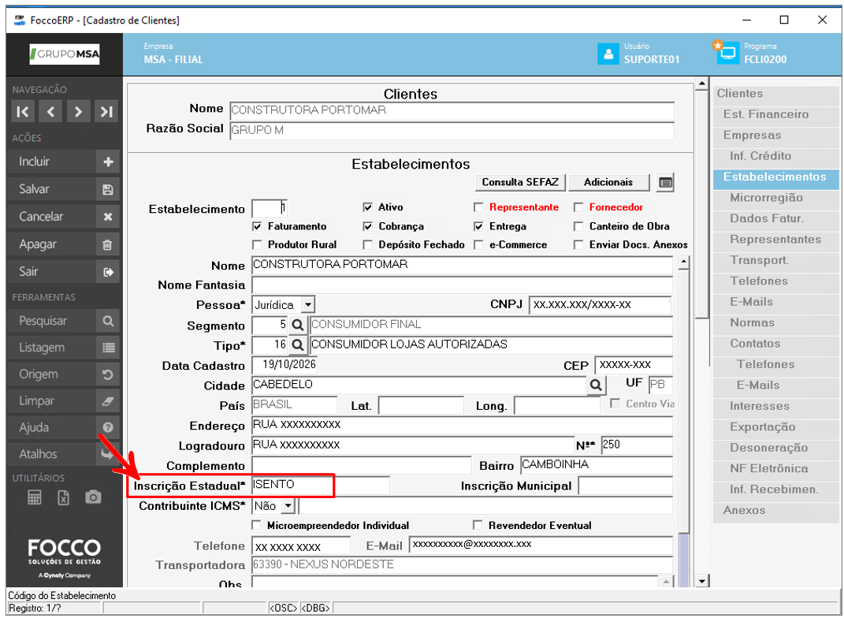Toggle the Faturamento checkbox
The width and height of the screenshot is (844, 618).
pyautogui.click(x=257, y=227)
